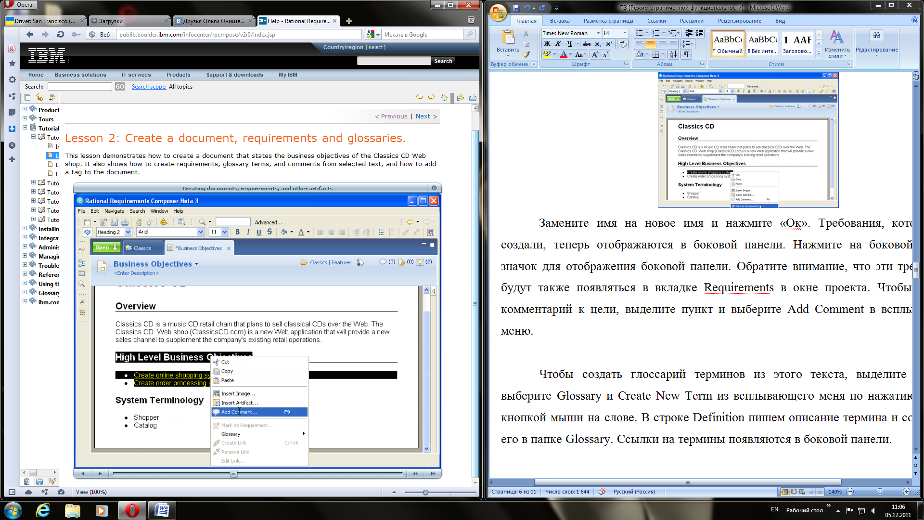This screenshot has height=520, width=924.
Task: Click the Opera address bar URL field
Action: tap(239, 35)
